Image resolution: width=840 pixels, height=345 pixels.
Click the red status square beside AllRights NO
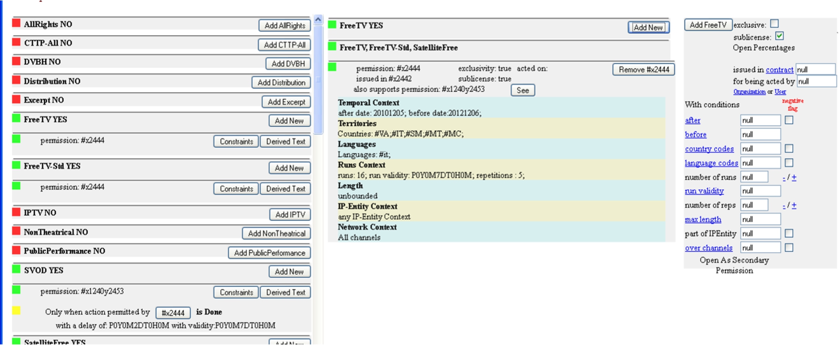16,23
